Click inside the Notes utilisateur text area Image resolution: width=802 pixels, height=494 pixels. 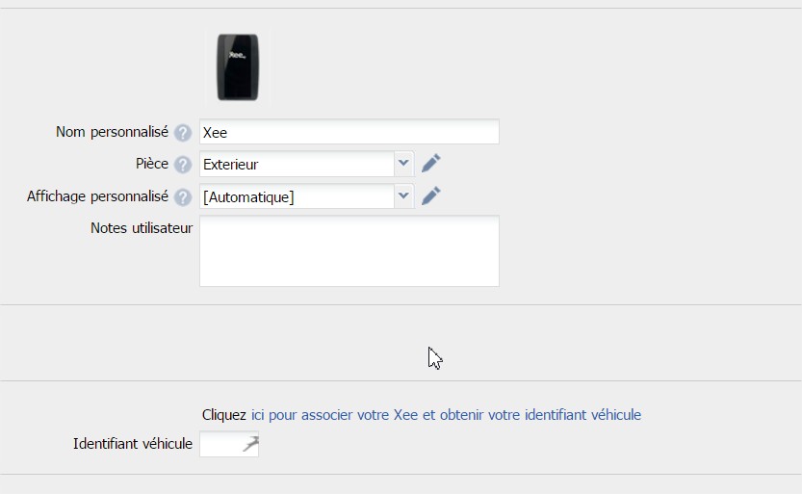[349, 251]
